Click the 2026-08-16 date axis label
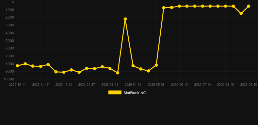This screenshot has width=258, height=125. (225, 85)
